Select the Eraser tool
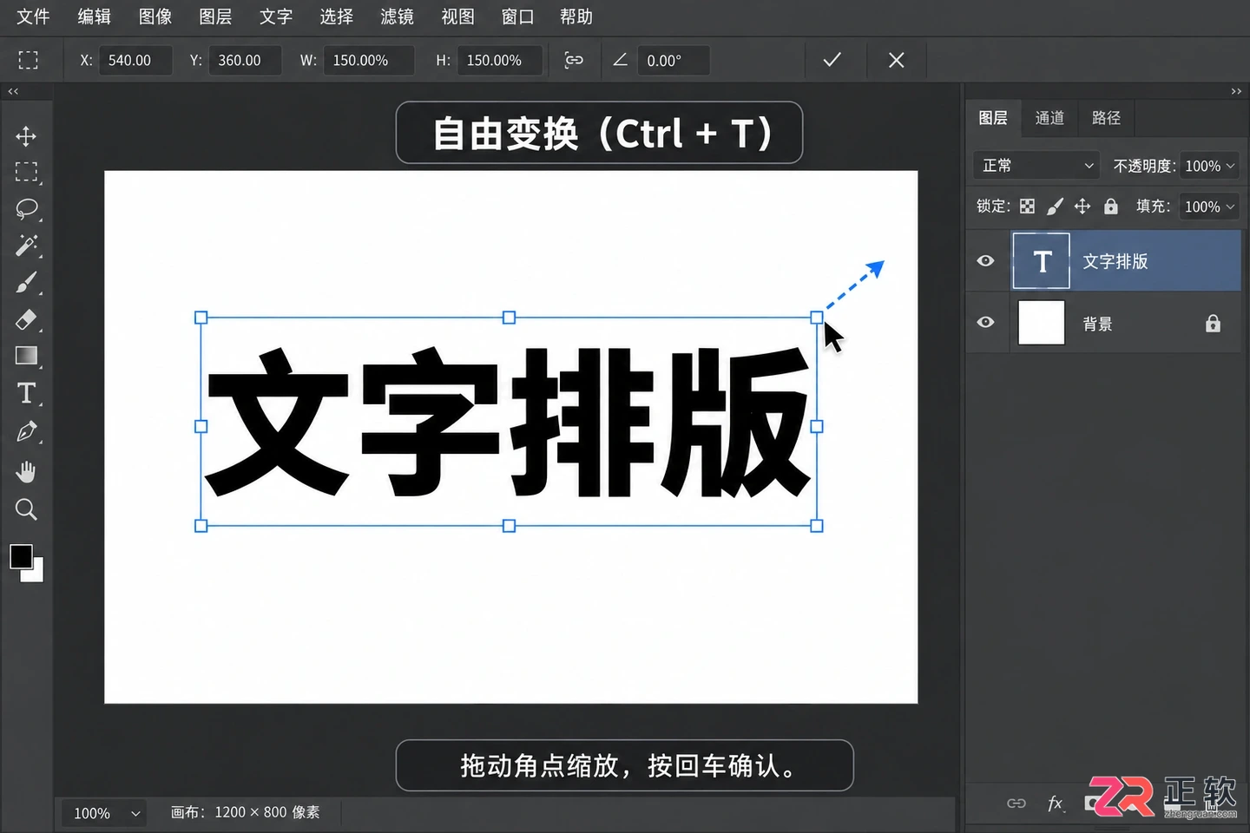Screen dimensions: 1250x833 click(26, 319)
